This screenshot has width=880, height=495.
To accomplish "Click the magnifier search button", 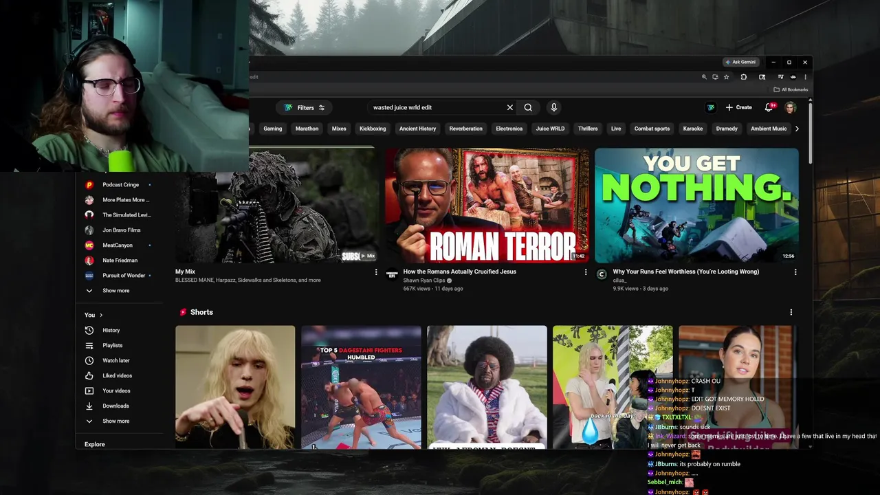I will click(528, 107).
